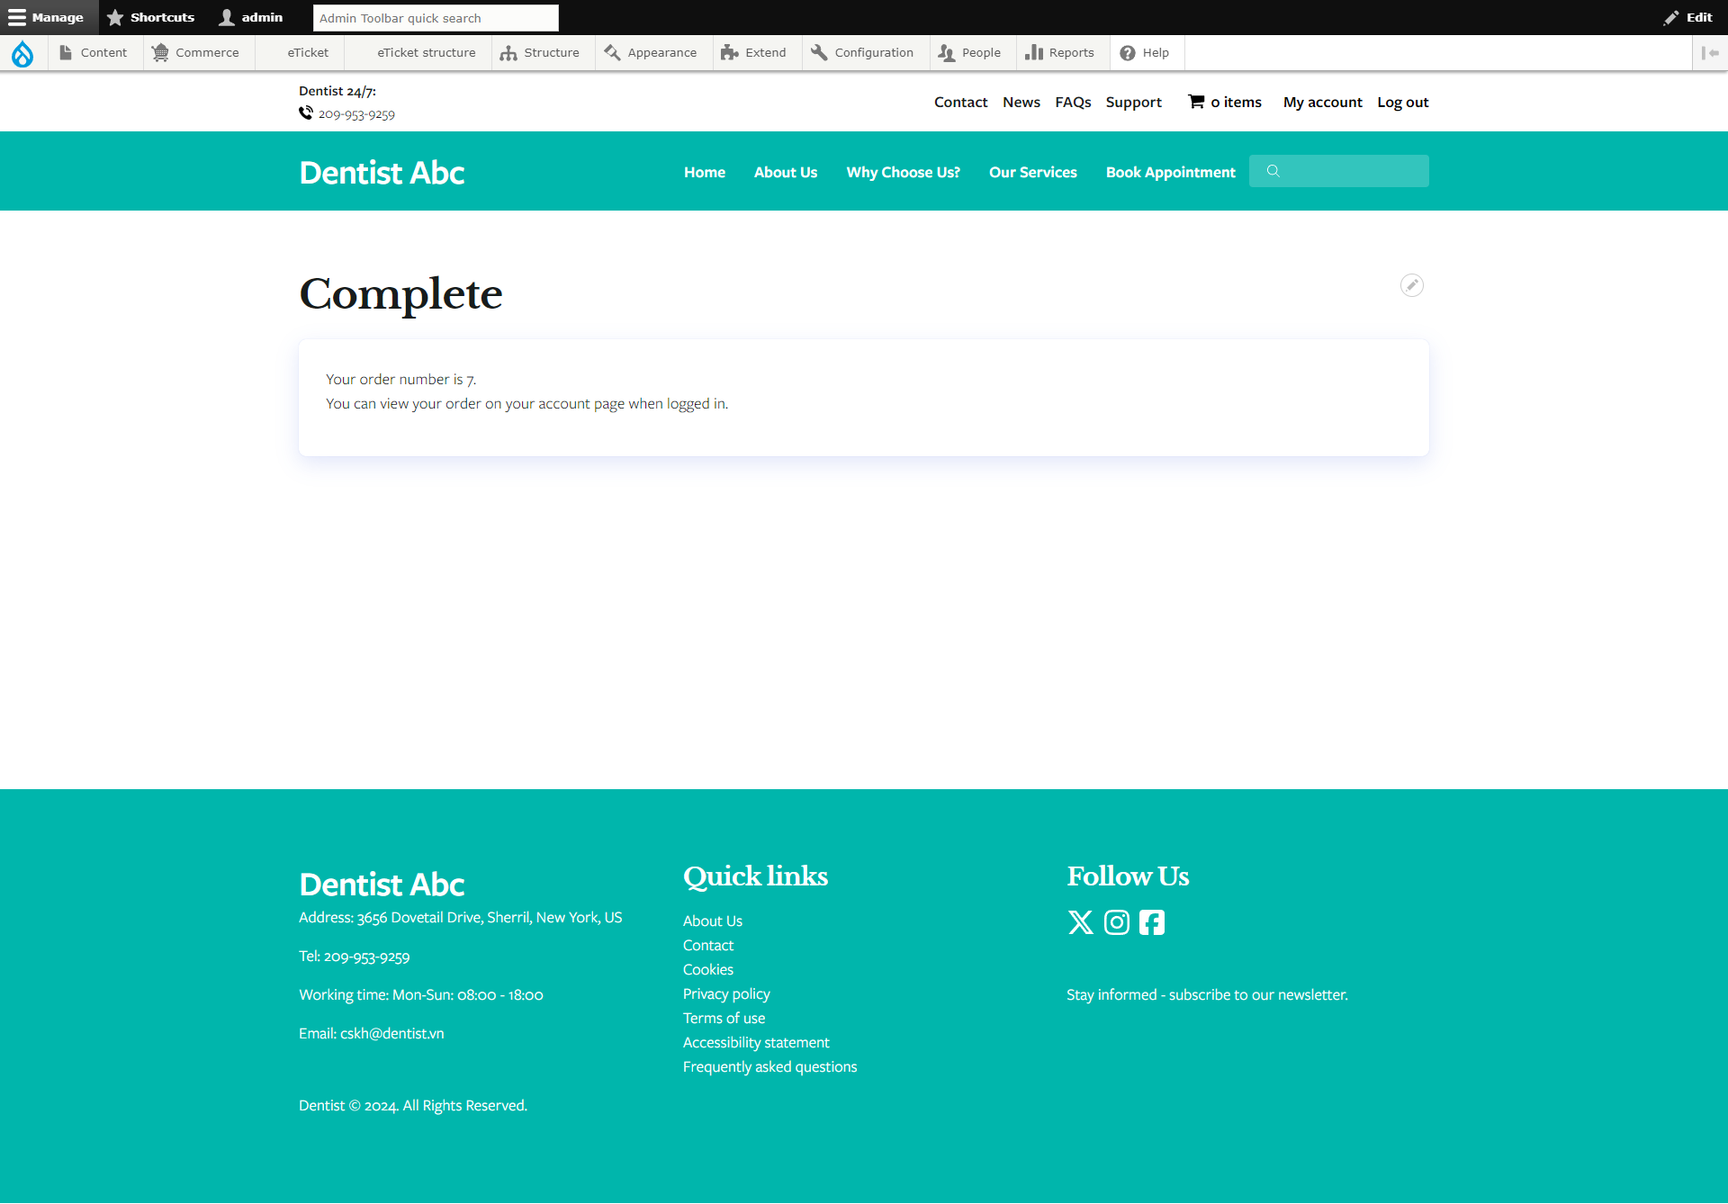Viewport: 1728px width, 1204px height.
Task: Click the phone icon by 209-953-9259
Action: 306,113
